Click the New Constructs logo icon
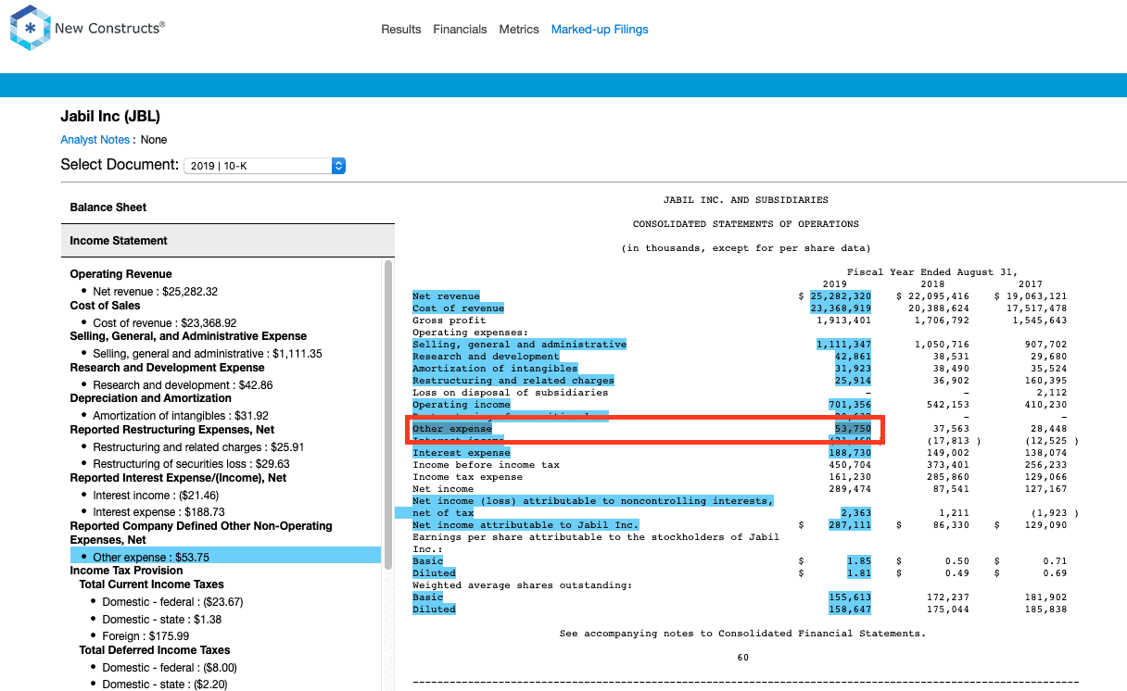Viewport: 1127px width, 691px height. (x=31, y=28)
